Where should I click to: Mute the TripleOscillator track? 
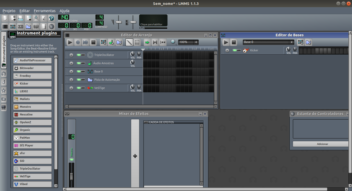[79, 55]
